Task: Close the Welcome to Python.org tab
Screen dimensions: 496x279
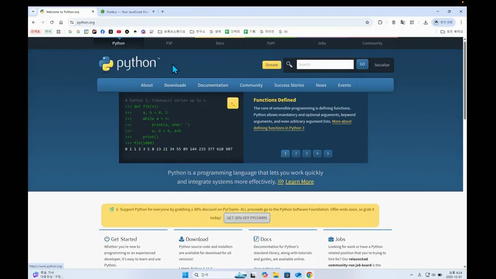Action: click(93, 11)
